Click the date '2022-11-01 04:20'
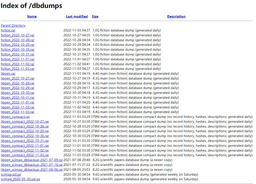The width and height of the screenshot is (256, 184). pyautogui.click(x=77, y=102)
